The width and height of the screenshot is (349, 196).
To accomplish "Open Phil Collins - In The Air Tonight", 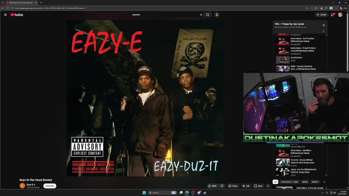I will click(x=310, y=188).
